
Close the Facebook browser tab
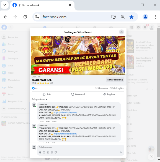70,5
